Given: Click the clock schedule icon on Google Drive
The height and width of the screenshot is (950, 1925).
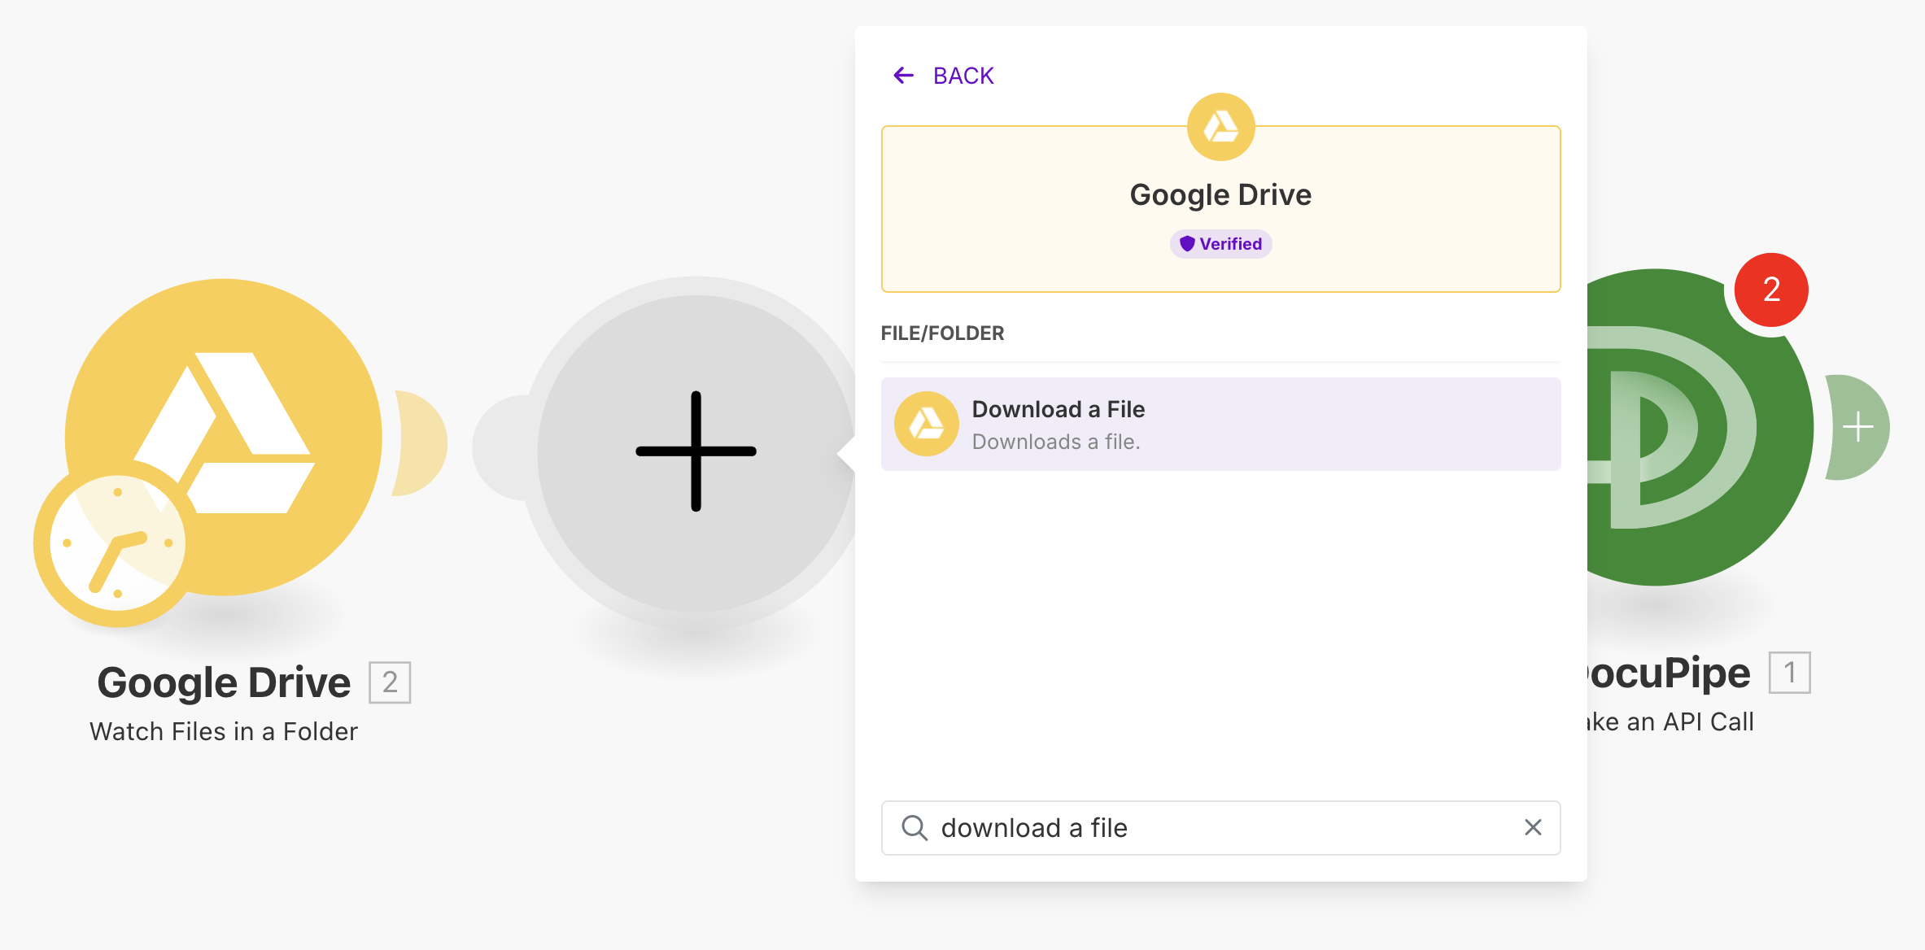Looking at the screenshot, I should point(116,543).
